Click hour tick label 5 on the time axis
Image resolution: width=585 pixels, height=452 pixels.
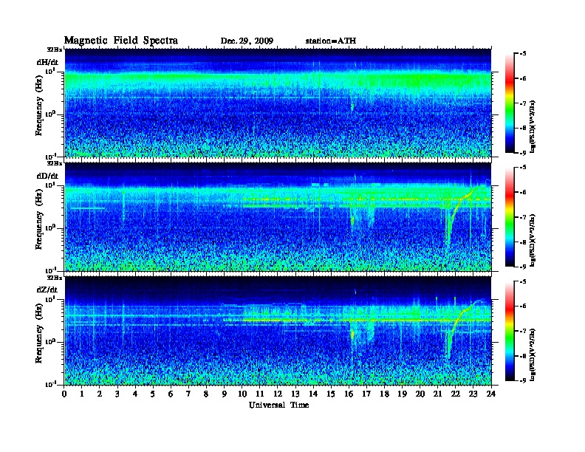tap(153, 394)
